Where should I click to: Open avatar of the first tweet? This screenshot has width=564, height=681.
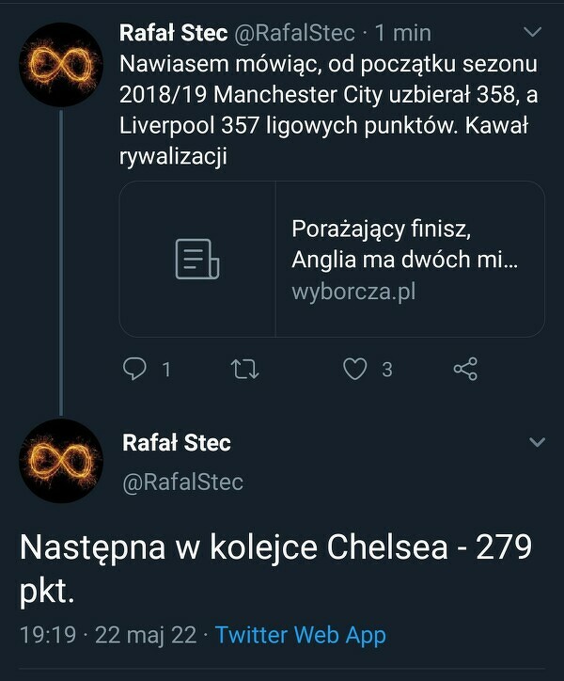60,65
